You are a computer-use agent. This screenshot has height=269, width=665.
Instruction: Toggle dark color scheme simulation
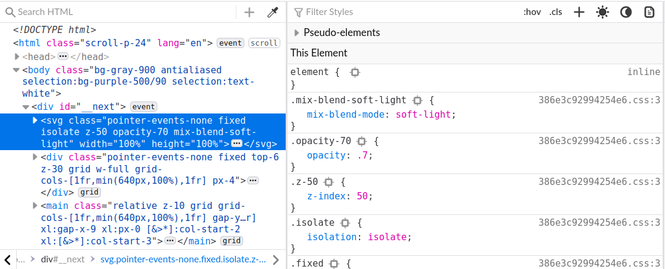[625, 12]
